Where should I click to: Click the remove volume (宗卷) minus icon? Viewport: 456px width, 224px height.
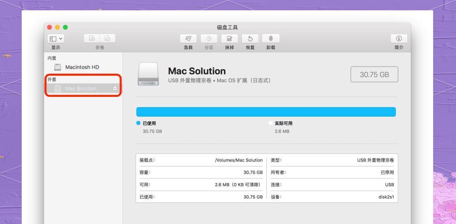(107, 38)
